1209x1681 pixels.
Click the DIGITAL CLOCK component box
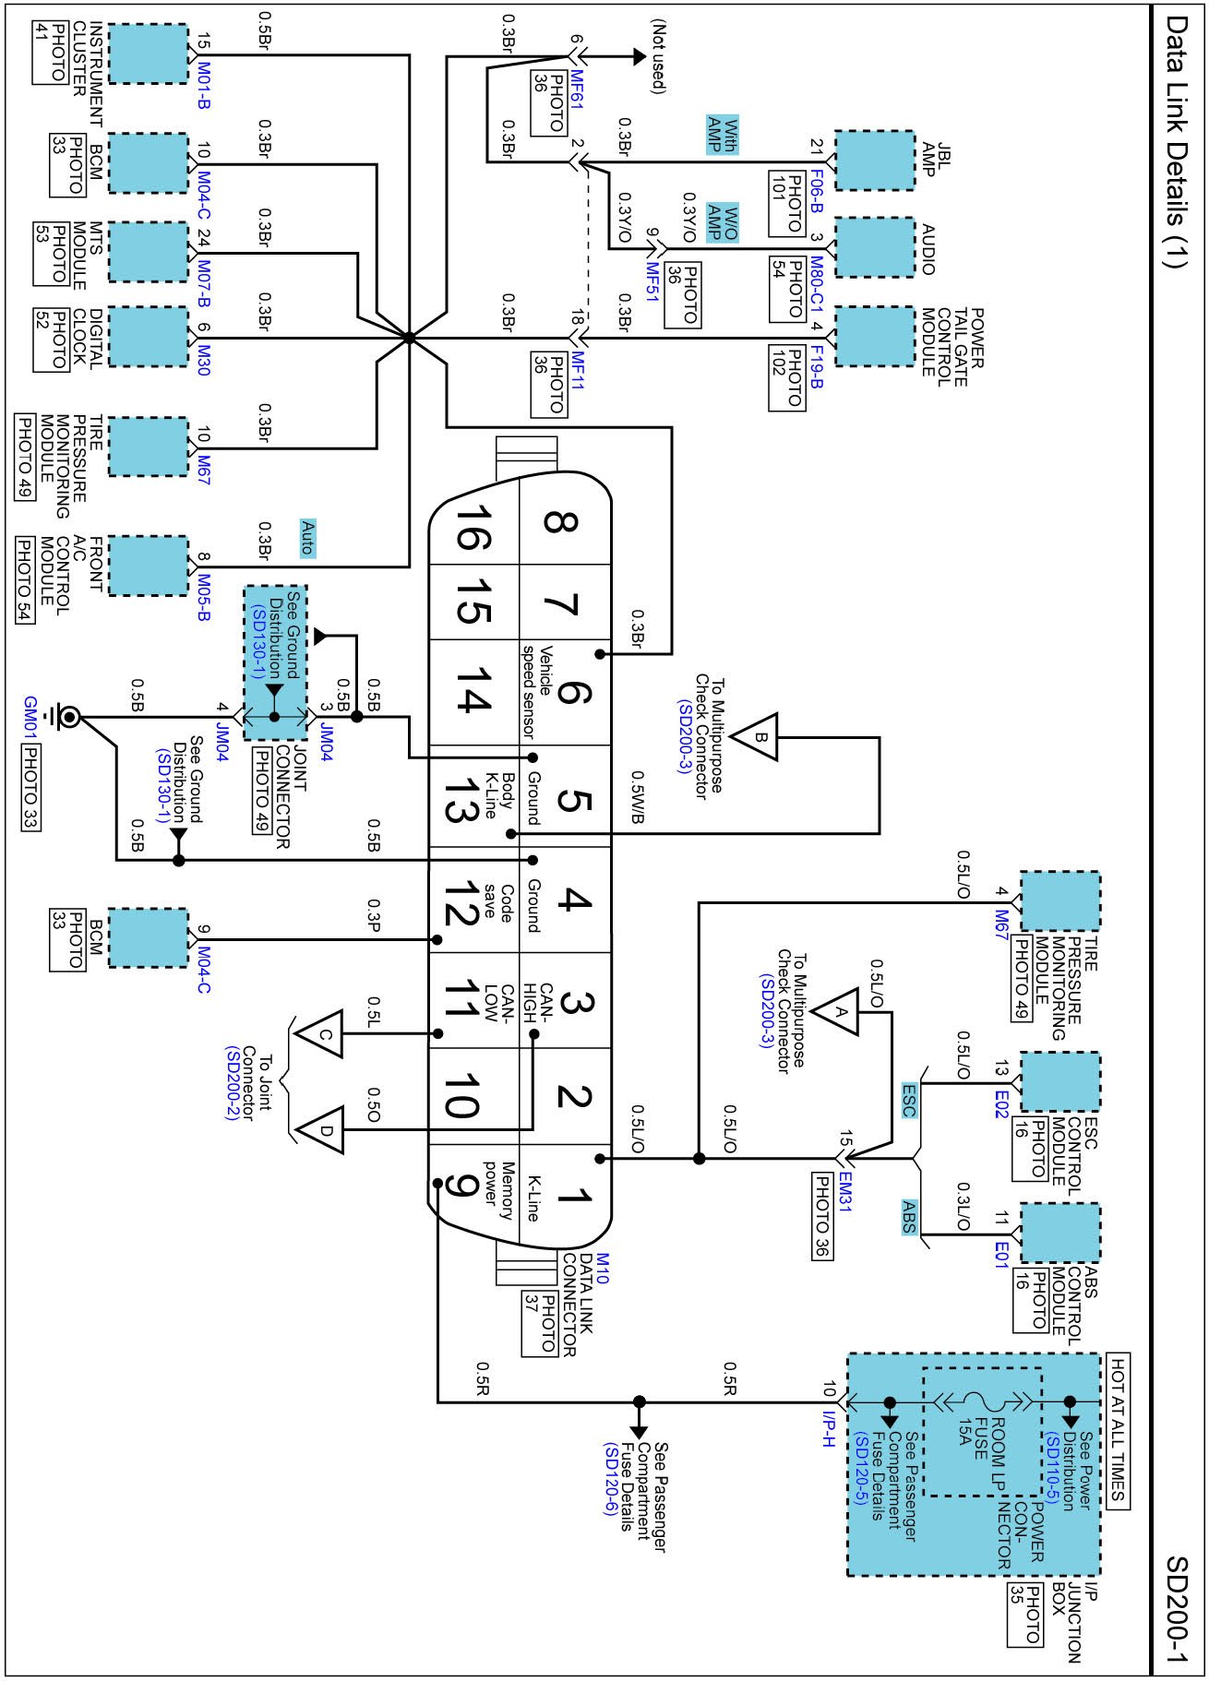[148, 338]
